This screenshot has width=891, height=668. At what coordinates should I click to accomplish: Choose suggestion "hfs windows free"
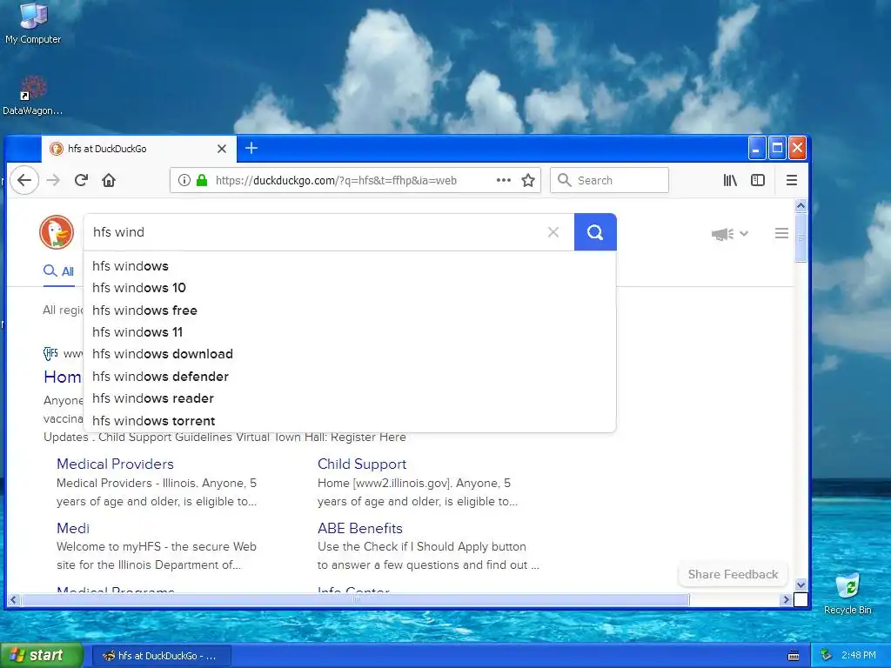pos(350,311)
